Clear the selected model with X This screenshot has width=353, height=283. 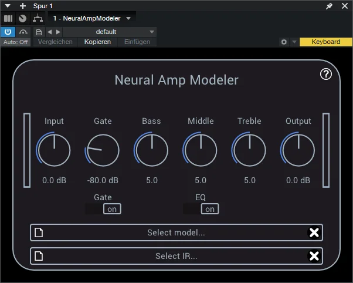coord(314,233)
